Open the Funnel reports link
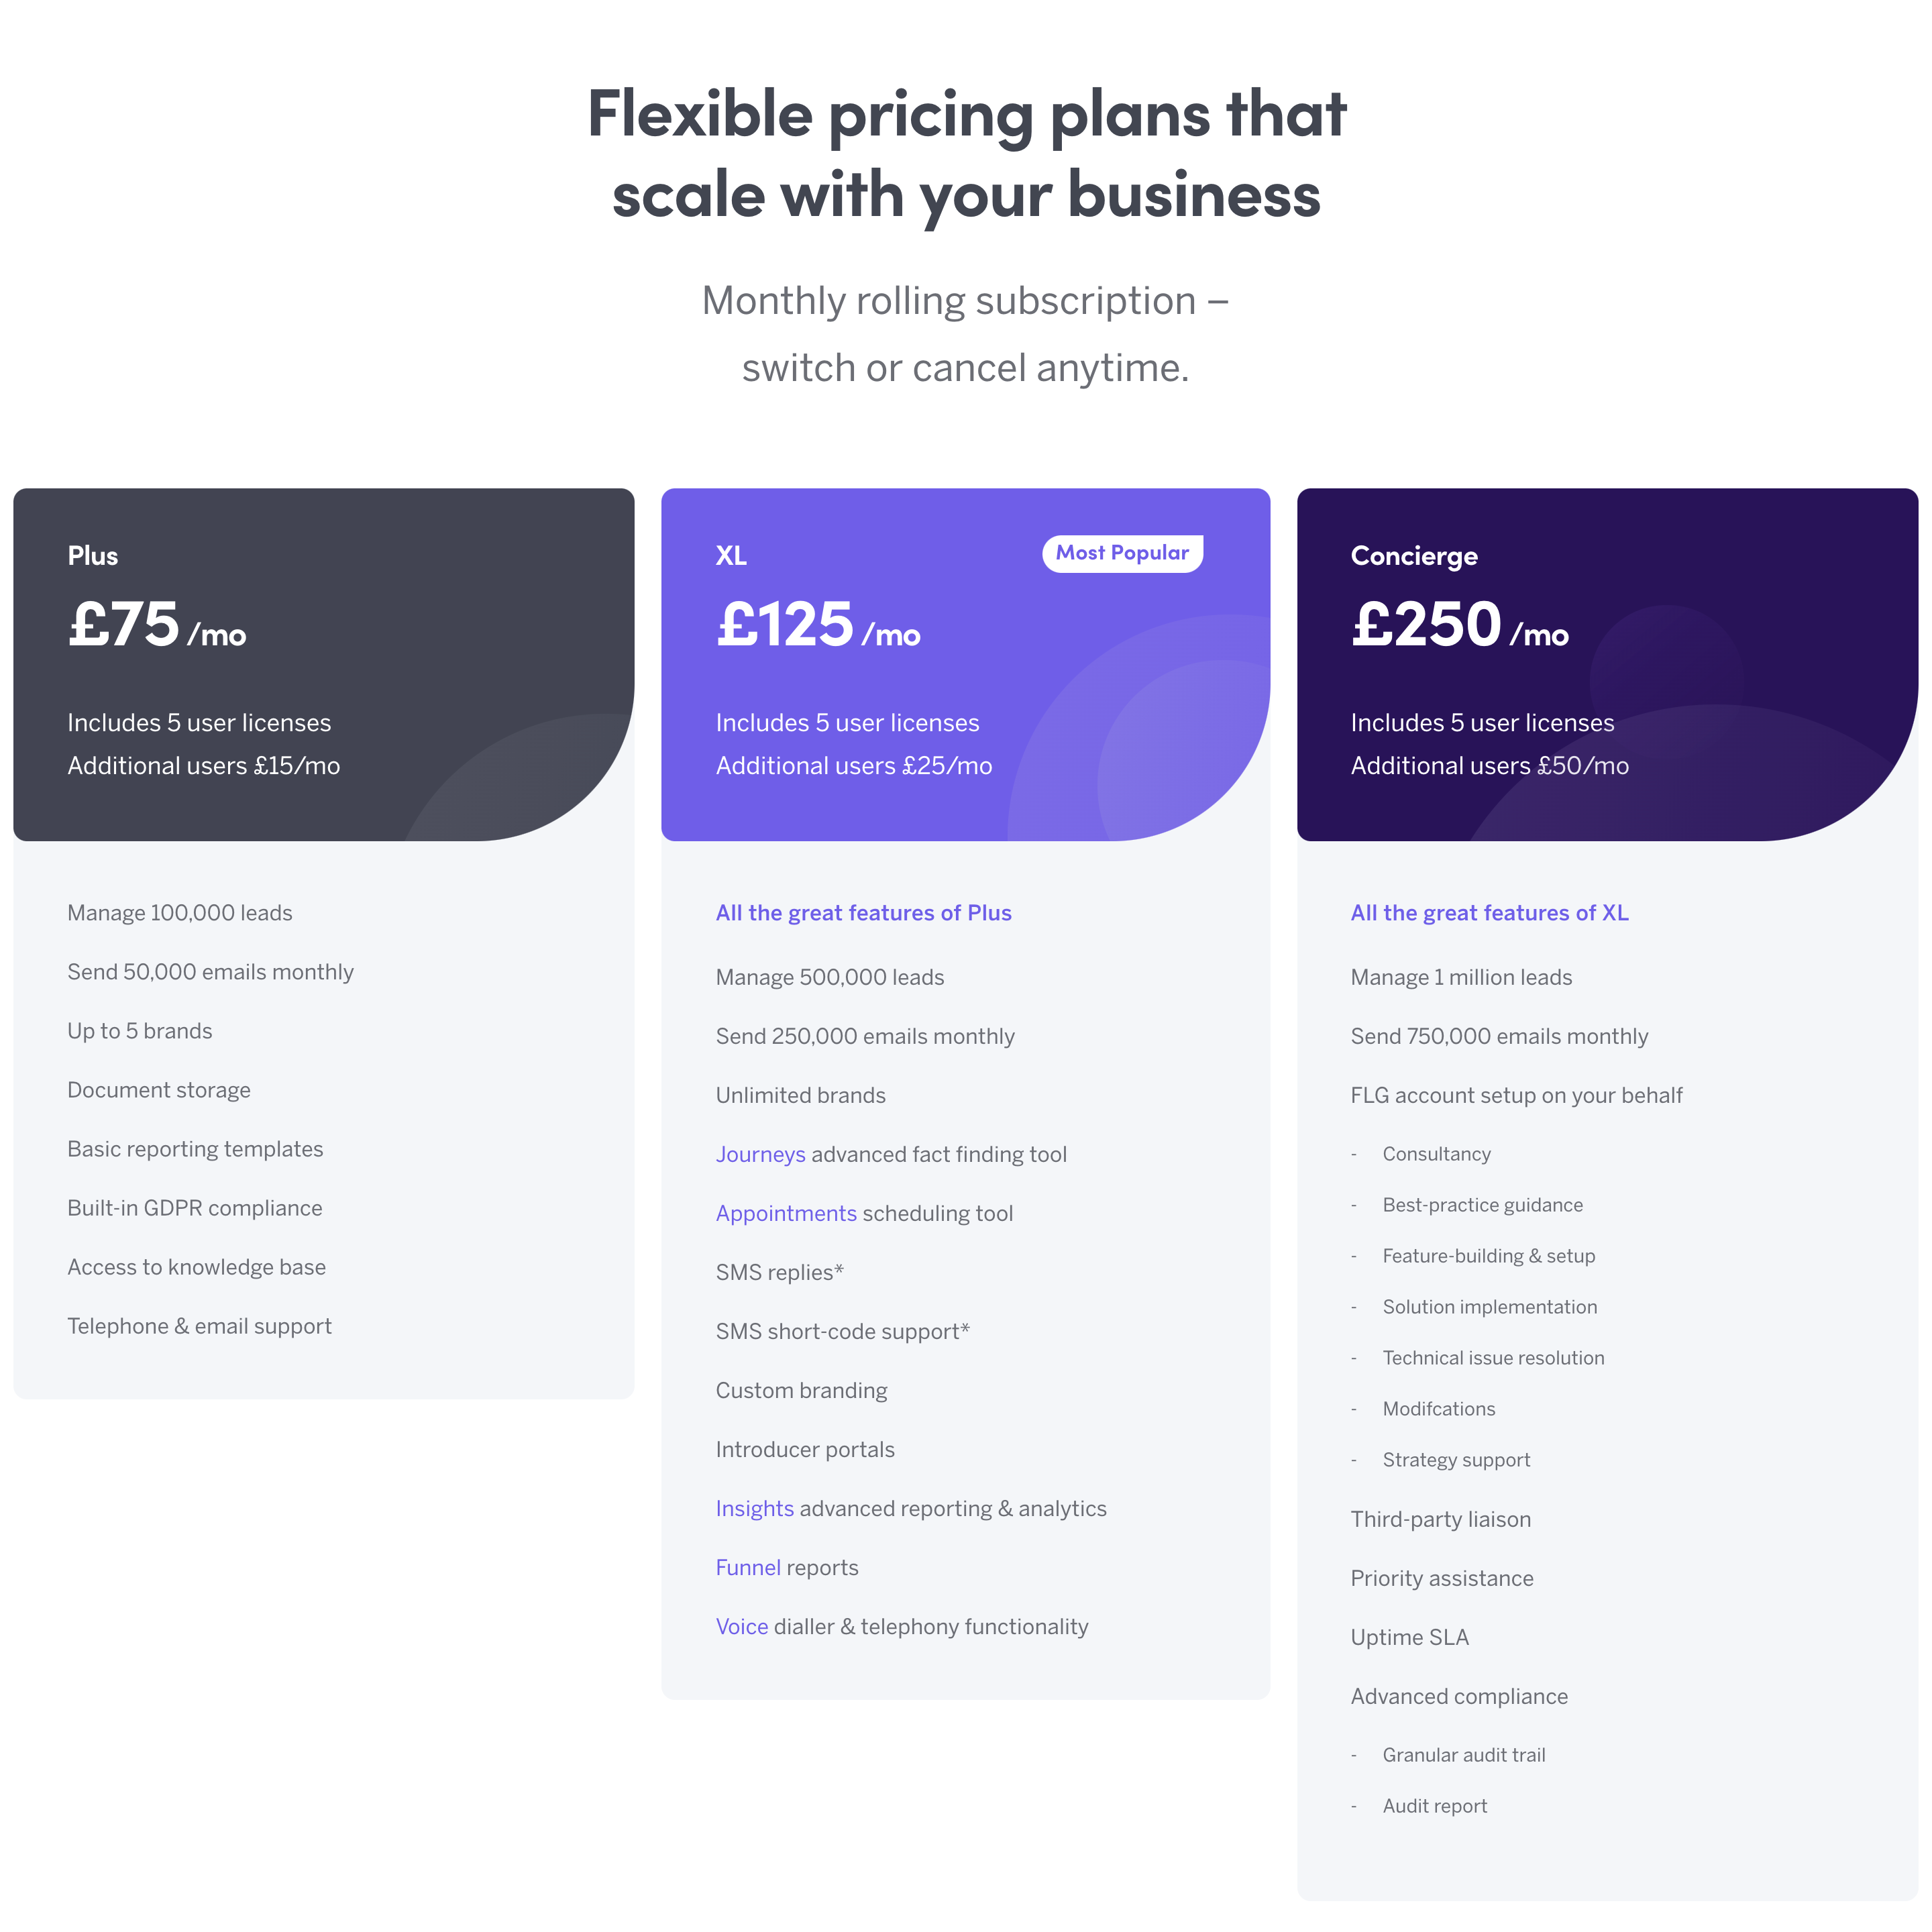This screenshot has height=1932, width=1932. [747, 1567]
